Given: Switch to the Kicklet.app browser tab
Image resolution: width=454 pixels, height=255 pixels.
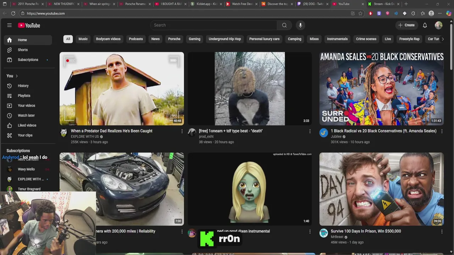Looking at the screenshot, I should [x=206, y=4].
